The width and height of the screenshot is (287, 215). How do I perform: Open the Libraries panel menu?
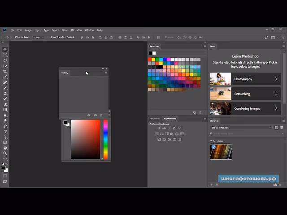click(x=283, y=121)
